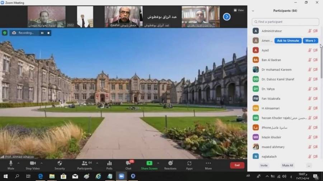Click the Find a participant search field

tap(285, 22)
